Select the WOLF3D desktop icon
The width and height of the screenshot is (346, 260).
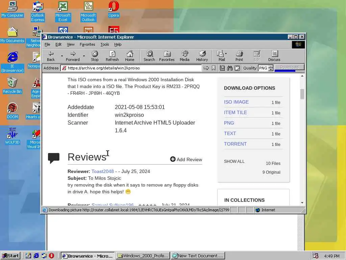pyautogui.click(x=13, y=136)
